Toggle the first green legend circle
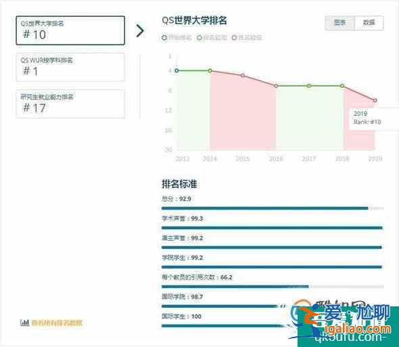The width and height of the screenshot is (399, 347). click(x=164, y=38)
